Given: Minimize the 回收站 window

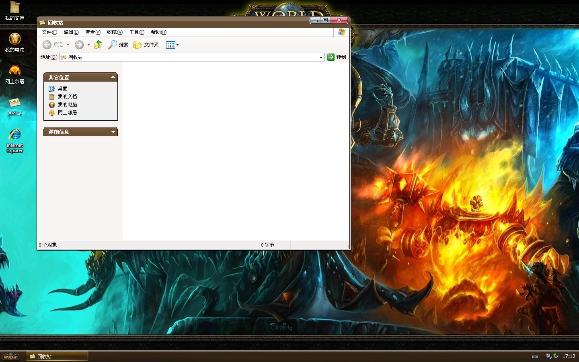Looking at the screenshot, I should pyautogui.click(x=315, y=20).
